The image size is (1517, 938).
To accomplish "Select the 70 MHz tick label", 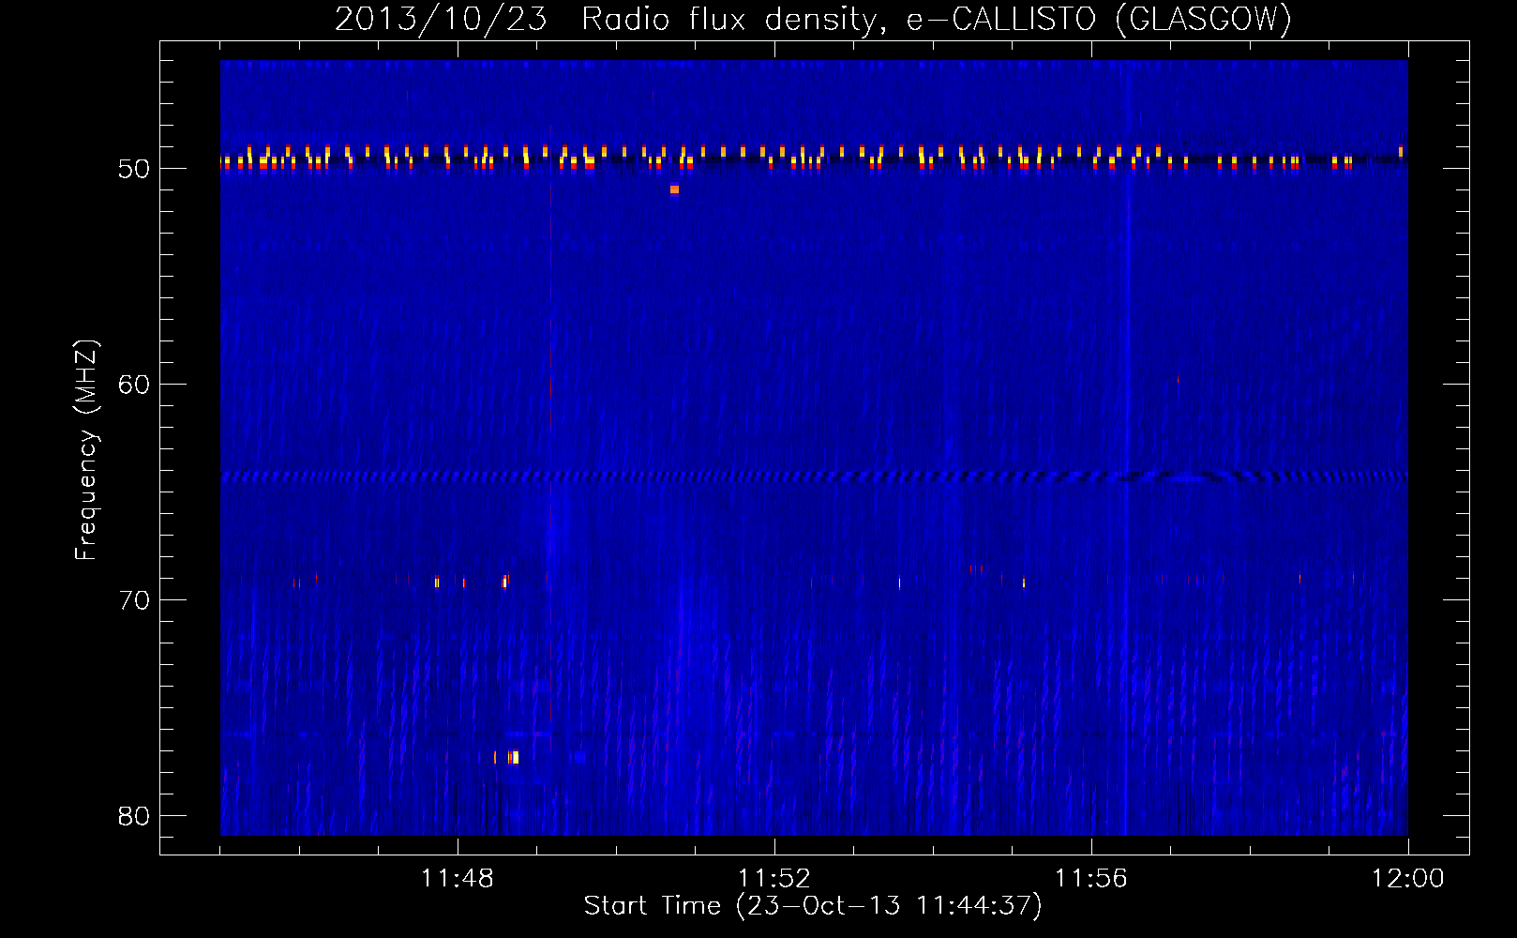I will (135, 600).
